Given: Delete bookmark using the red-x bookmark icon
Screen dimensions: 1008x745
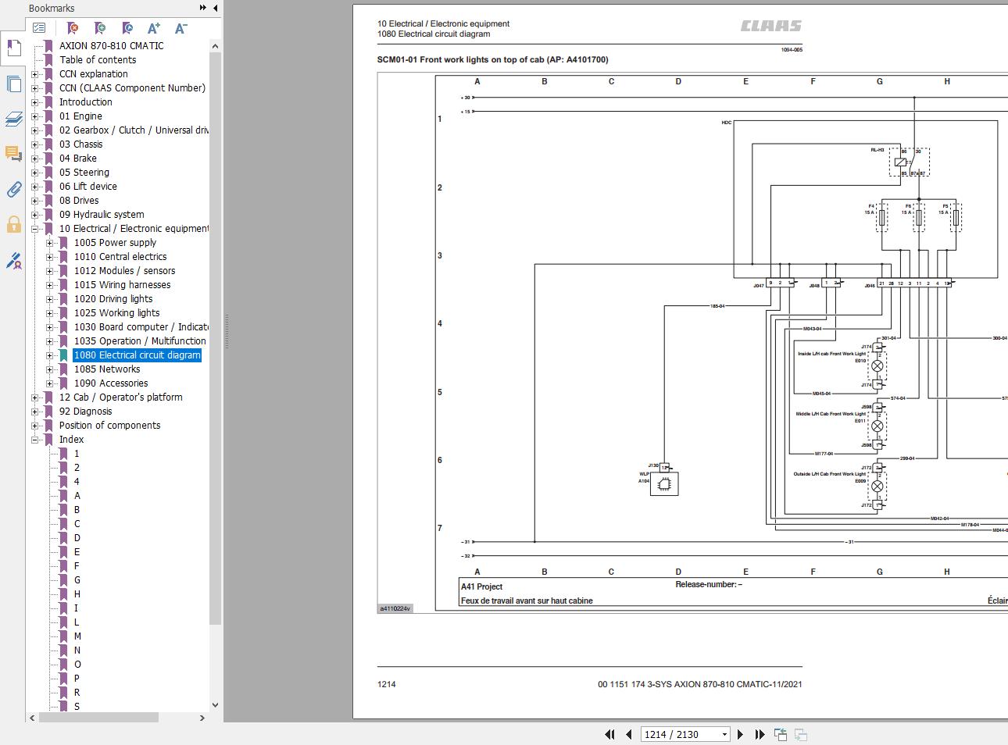Looking at the screenshot, I should point(73,28).
